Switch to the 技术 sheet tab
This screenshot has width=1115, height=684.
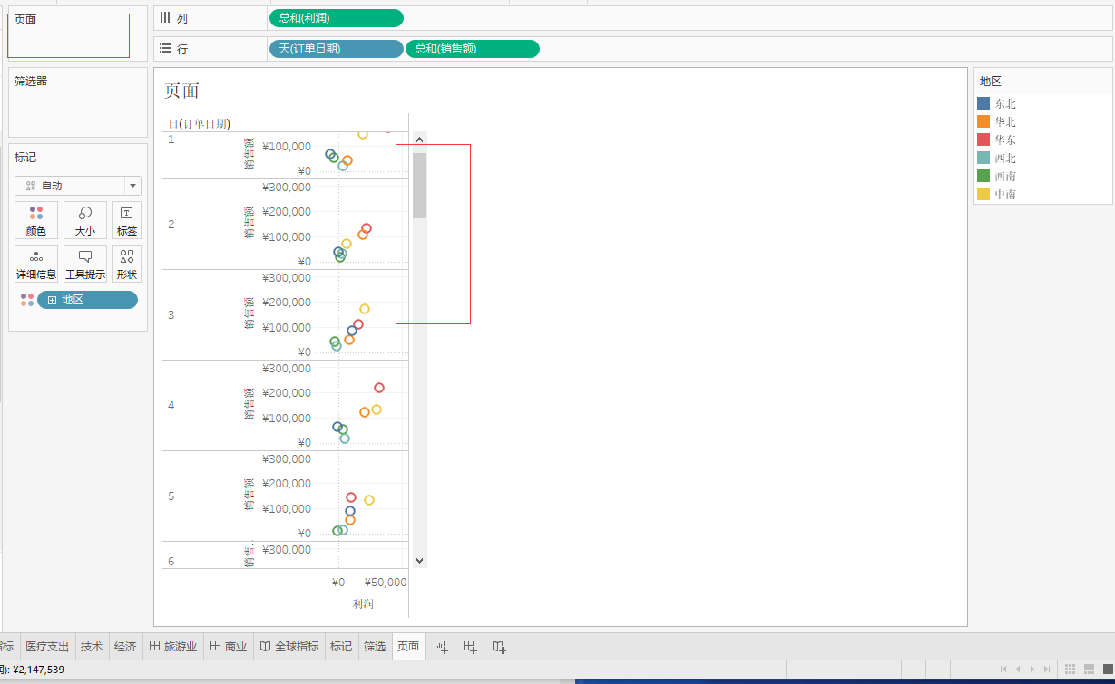92,646
